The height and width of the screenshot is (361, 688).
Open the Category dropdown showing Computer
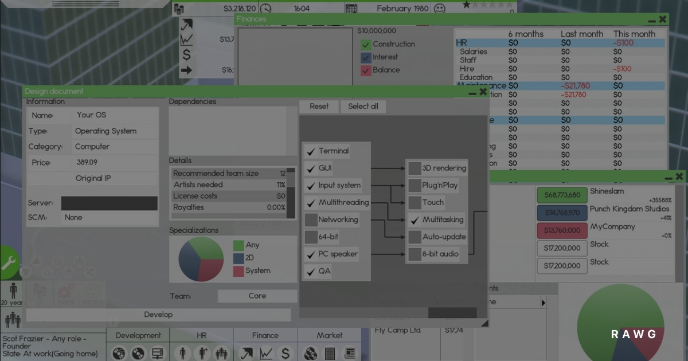click(115, 147)
